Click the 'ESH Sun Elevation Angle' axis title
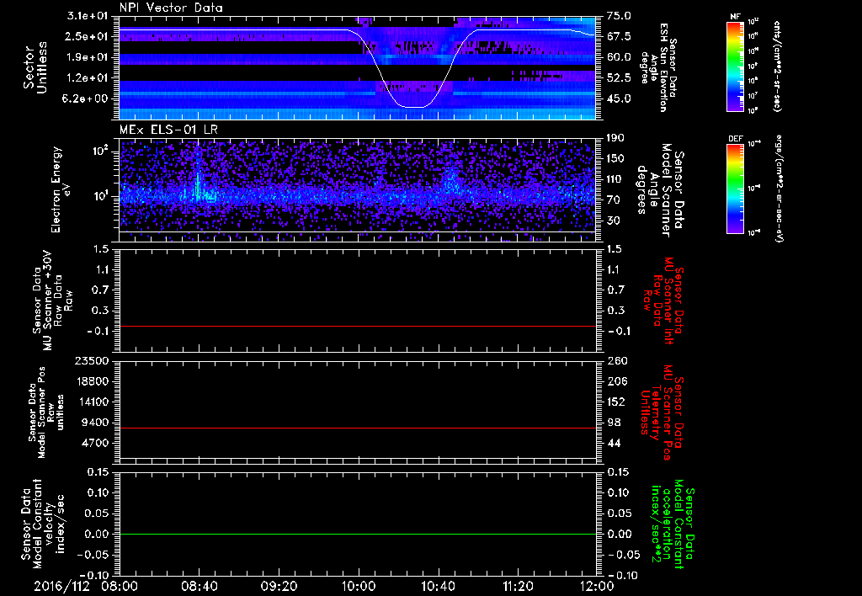The image size is (862, 596). coord(658,67)
